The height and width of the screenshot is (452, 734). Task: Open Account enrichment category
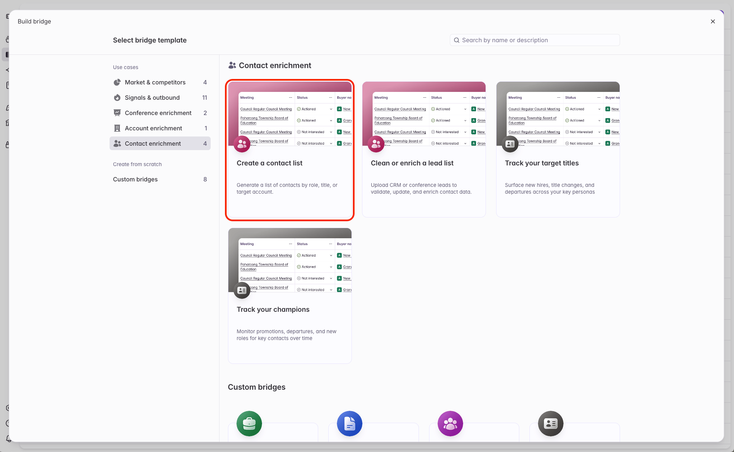point(160,128)
